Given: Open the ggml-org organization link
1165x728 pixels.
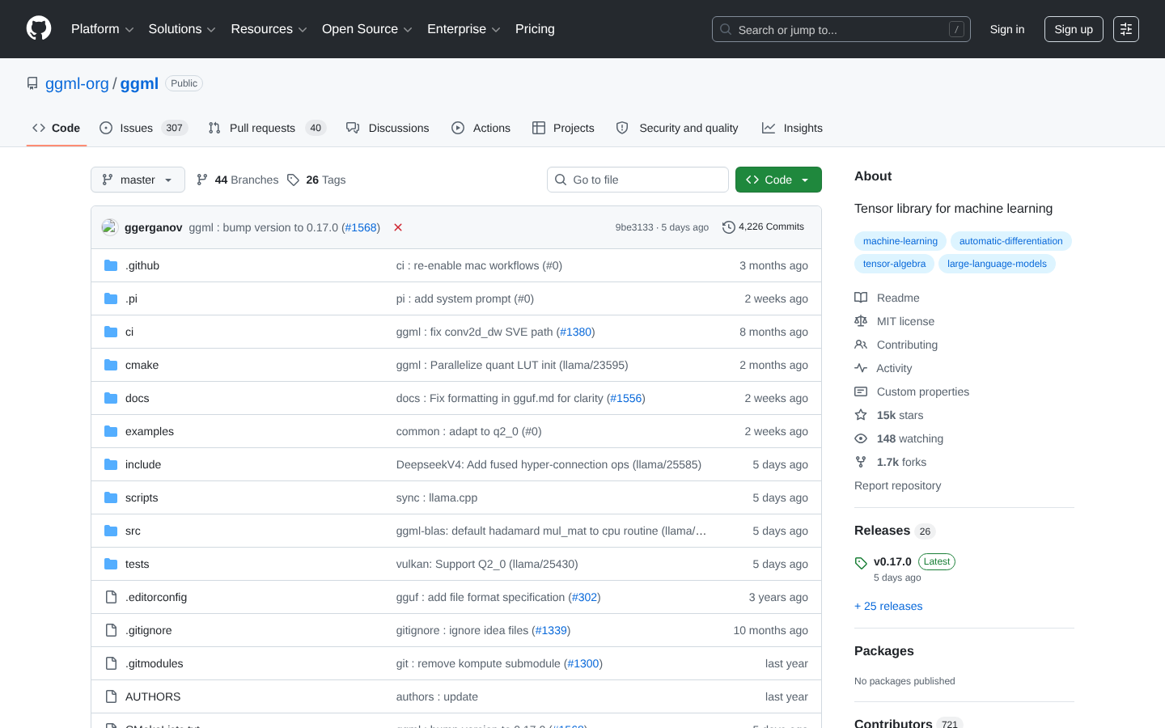Looking at the screenshot, I should (77, 83).
